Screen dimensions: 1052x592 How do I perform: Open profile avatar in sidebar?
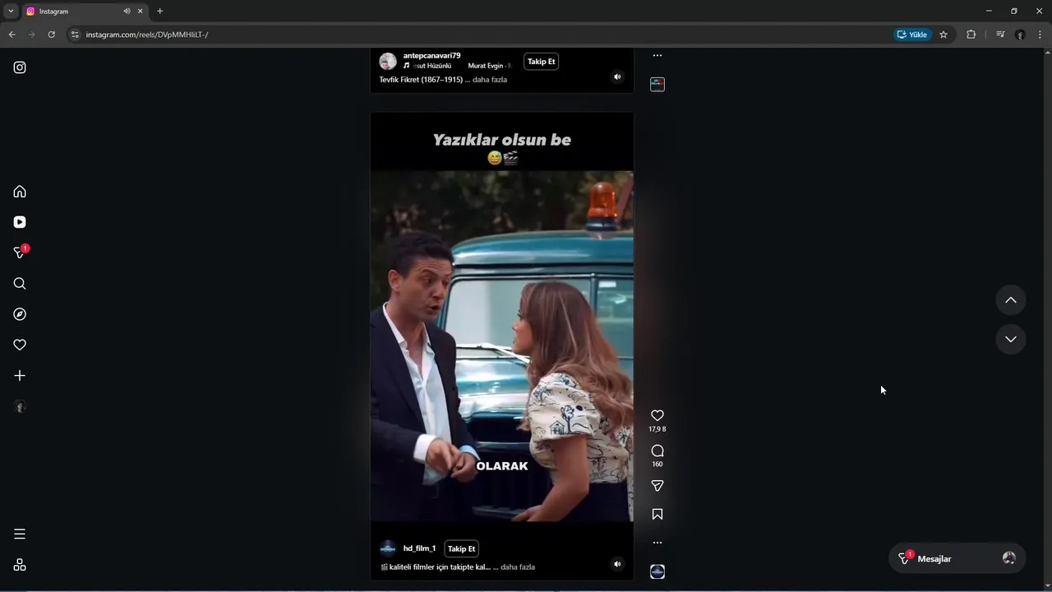click(x=20, y=406)
